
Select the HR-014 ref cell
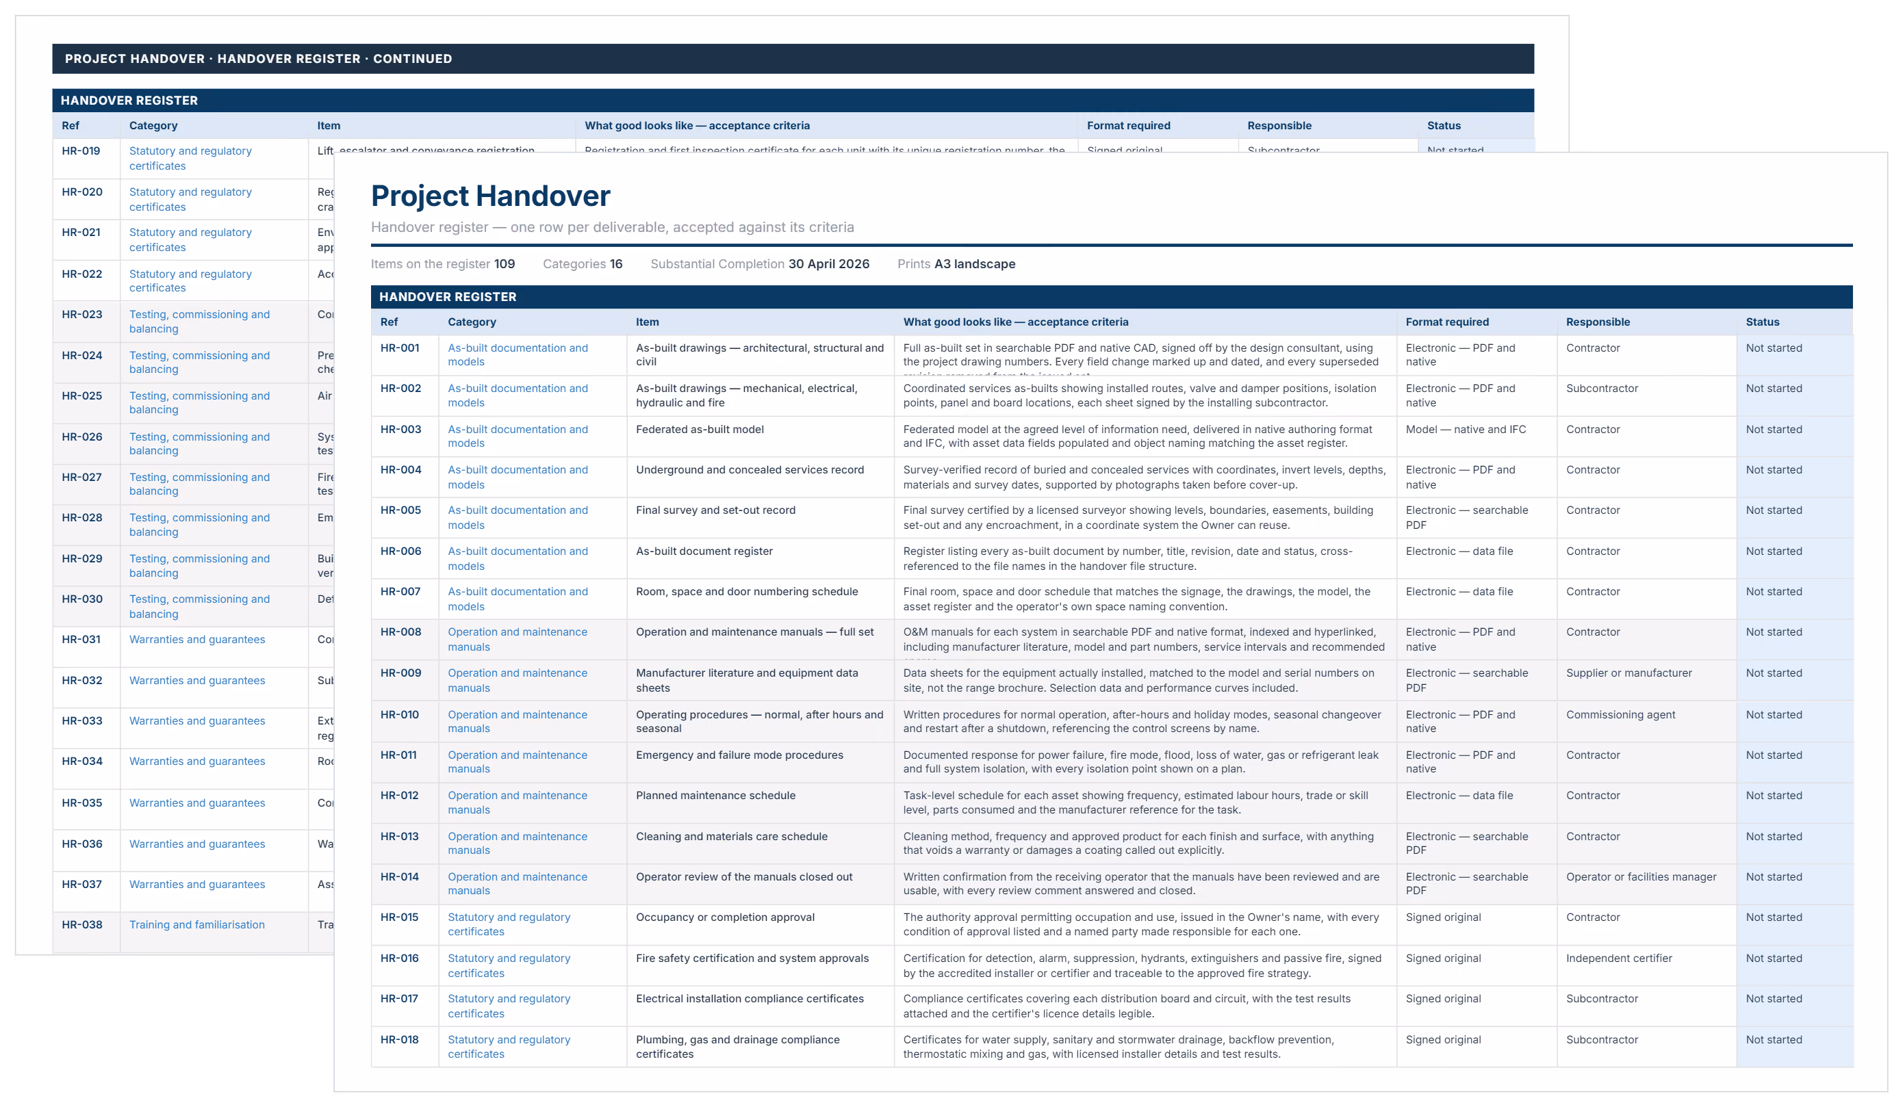[404, 885]
